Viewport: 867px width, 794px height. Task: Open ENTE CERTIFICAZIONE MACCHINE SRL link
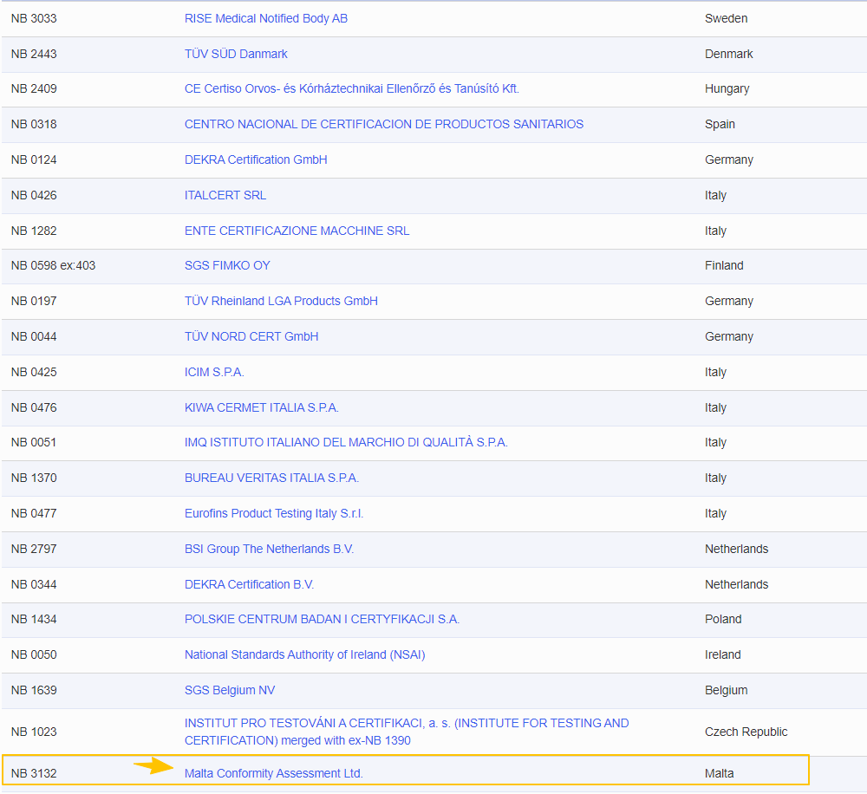click(297, 231)
